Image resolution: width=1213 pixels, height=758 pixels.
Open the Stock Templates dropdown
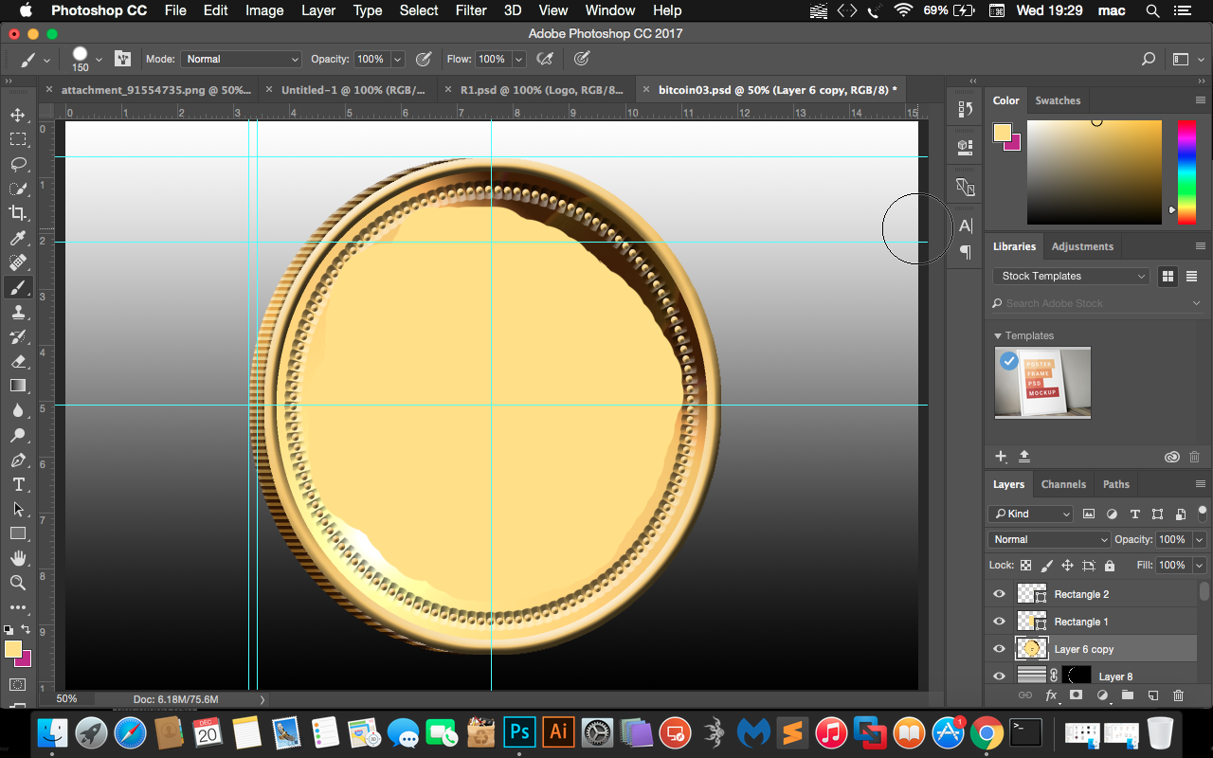tap(1071, 276)
